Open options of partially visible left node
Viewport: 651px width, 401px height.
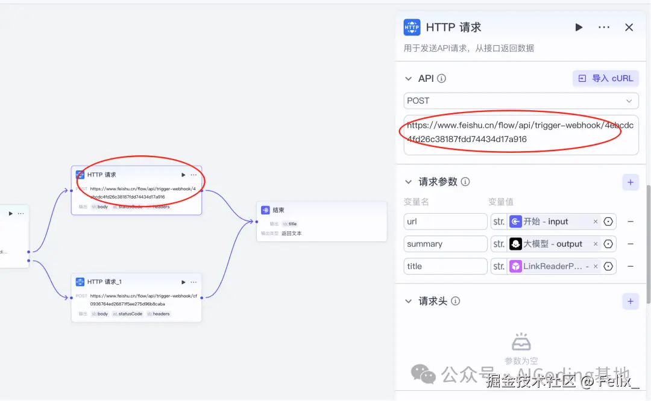[x=20, y=214]
